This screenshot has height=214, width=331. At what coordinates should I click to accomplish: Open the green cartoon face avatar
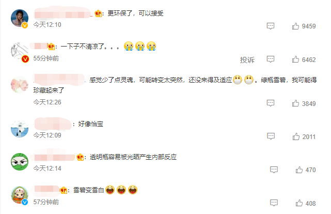point(20,162)
